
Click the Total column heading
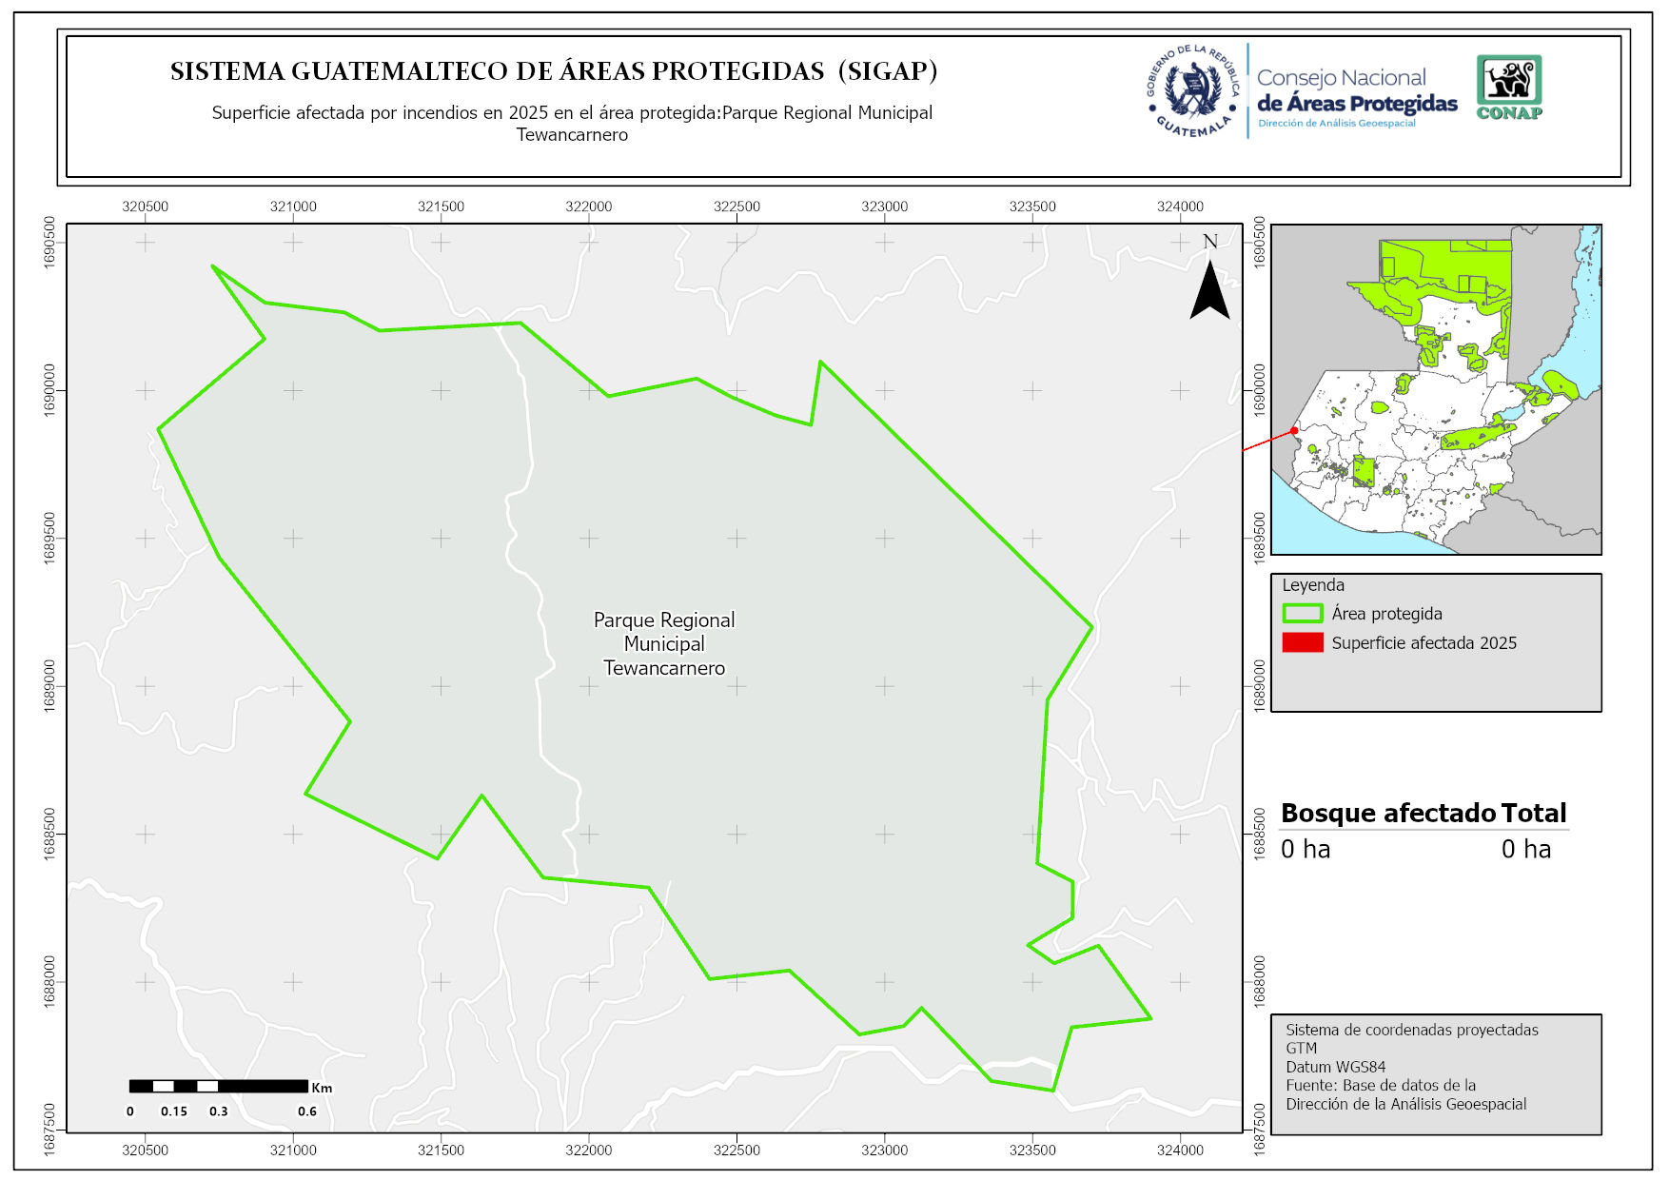point(1533,814)
